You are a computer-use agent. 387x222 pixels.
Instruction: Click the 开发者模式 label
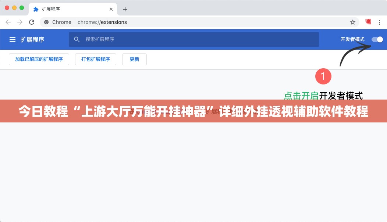click(352, 39)
